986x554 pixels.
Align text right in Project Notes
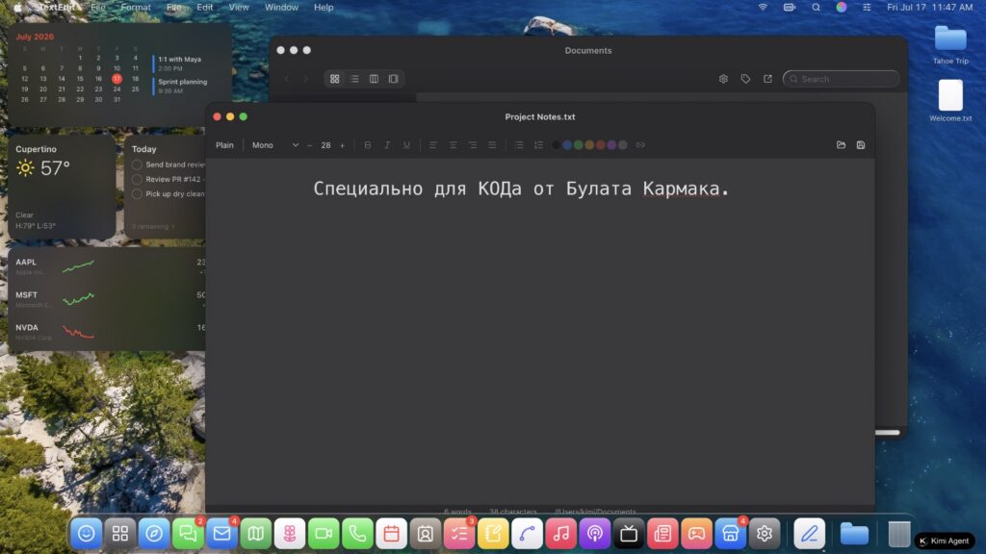click(x=472, y=145)
